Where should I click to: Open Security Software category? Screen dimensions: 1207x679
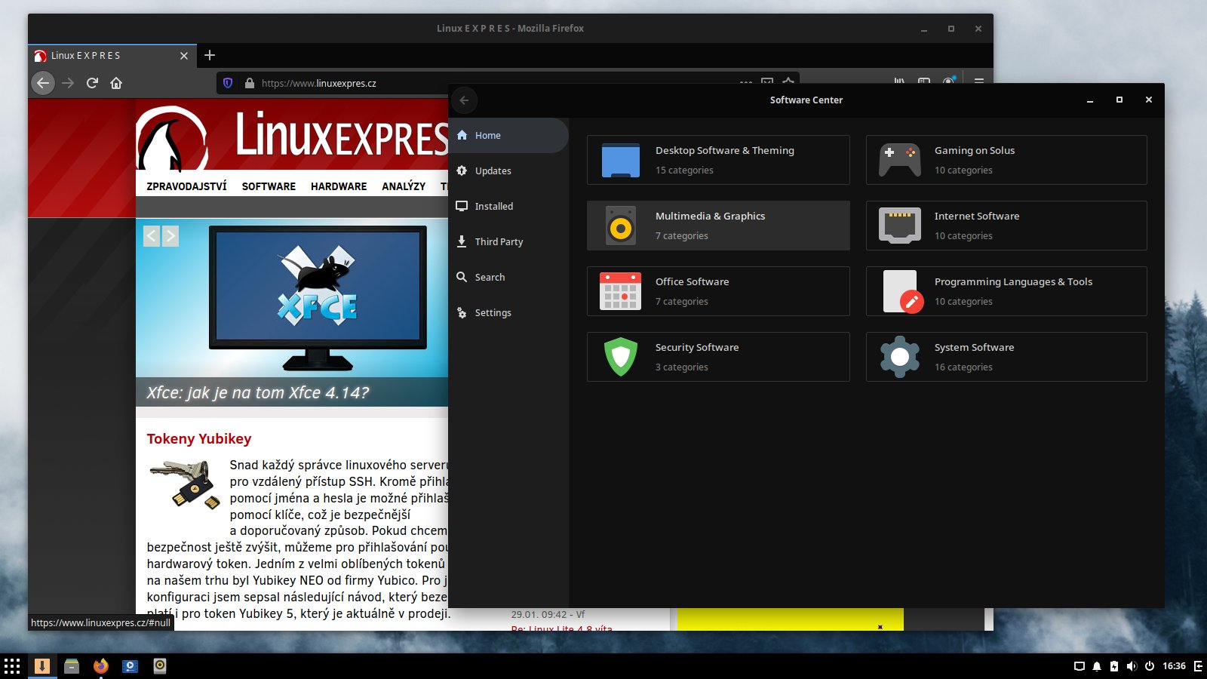[x=718, y=357]
